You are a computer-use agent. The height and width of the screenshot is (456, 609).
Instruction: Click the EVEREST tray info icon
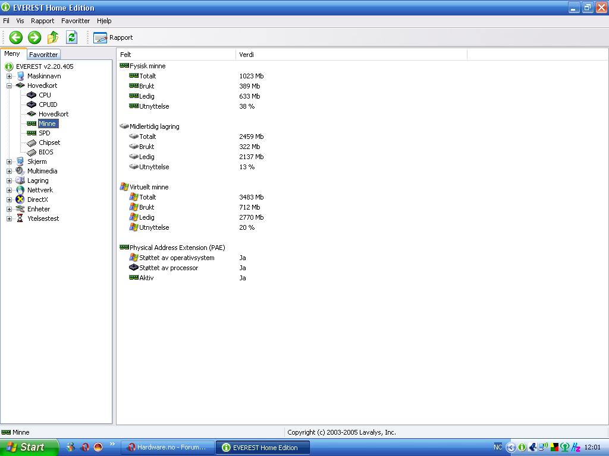[x=522, y=448]
